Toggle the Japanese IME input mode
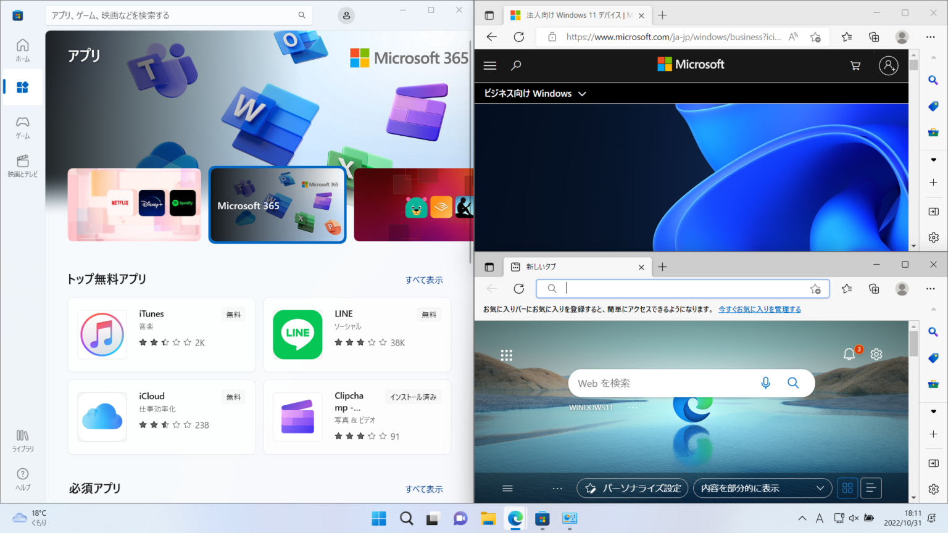Viewport: 948px width, 533px height. pos(819,518)
